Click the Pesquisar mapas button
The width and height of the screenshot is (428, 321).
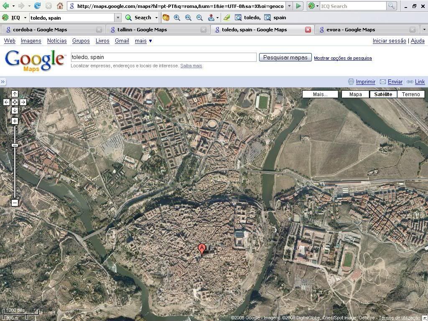pos(285,57)
